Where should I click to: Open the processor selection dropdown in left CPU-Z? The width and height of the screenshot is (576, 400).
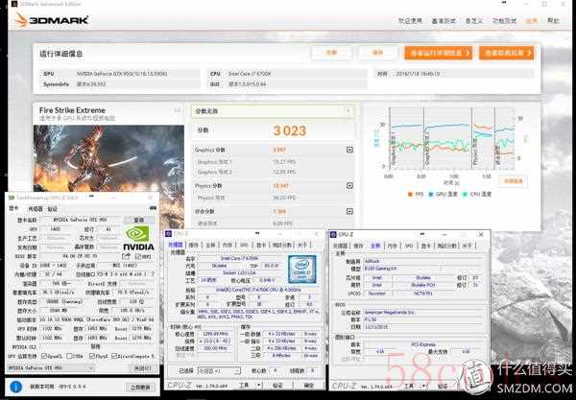219,371
